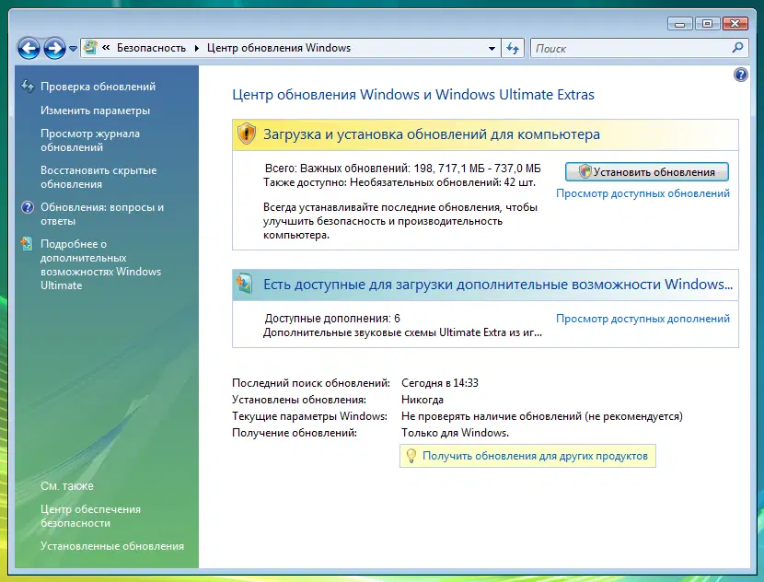Click the Ultimate Extras icon in blue banner
This screenshot has width=764, height=582.
244,284
